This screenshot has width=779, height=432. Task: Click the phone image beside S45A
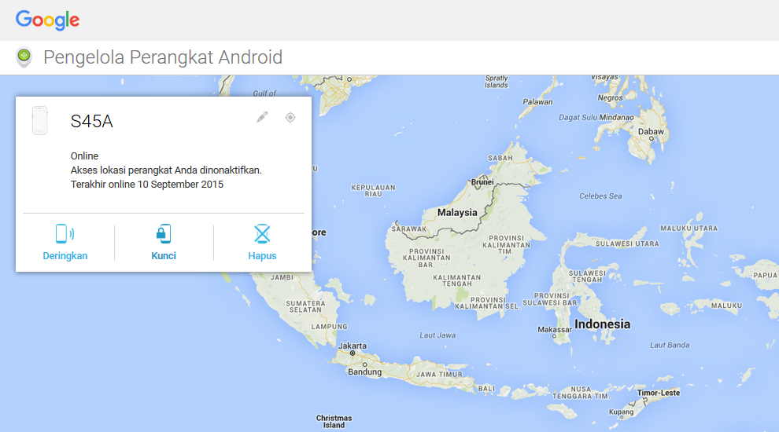[40, 120]
